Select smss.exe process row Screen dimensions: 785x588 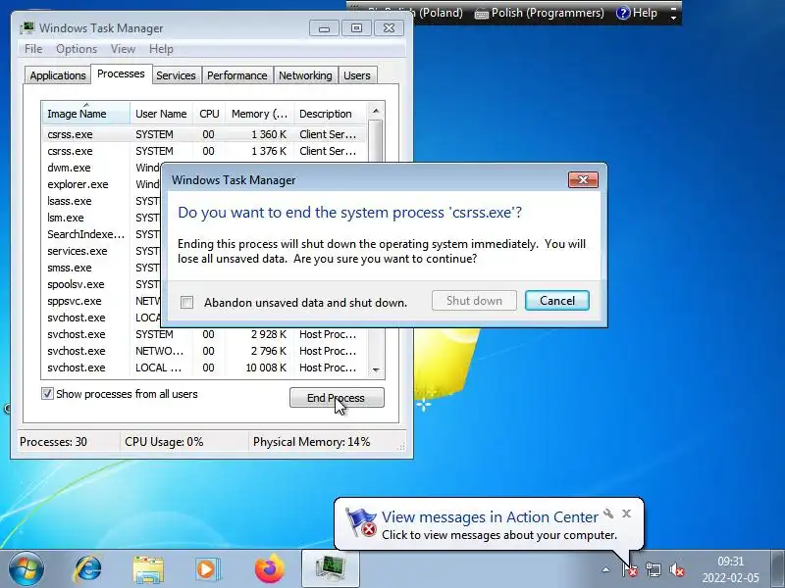click(x=102, y=268)
